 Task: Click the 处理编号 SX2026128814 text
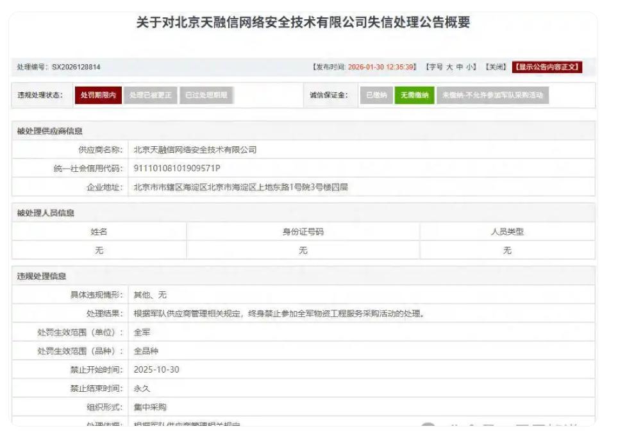(x=58, y=67)
